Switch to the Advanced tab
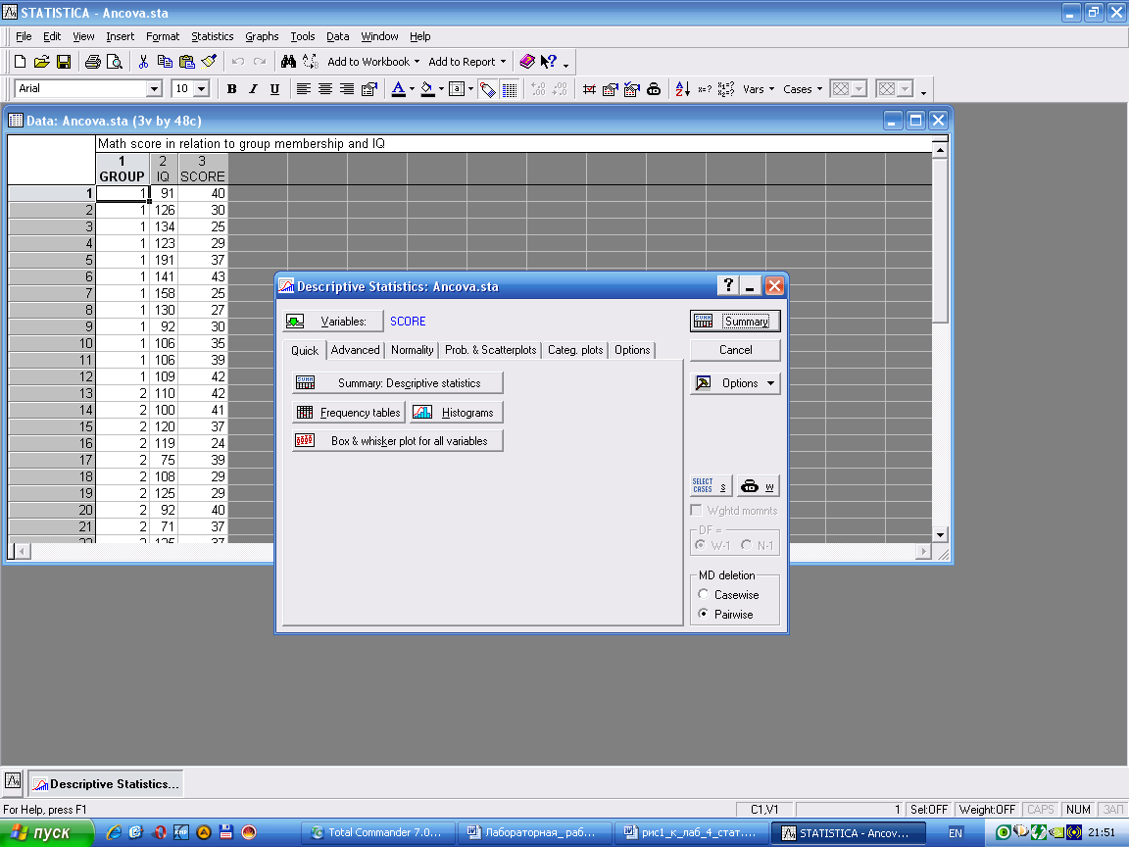The width and height of the screenshot is (1129, 847). (355, 350)
